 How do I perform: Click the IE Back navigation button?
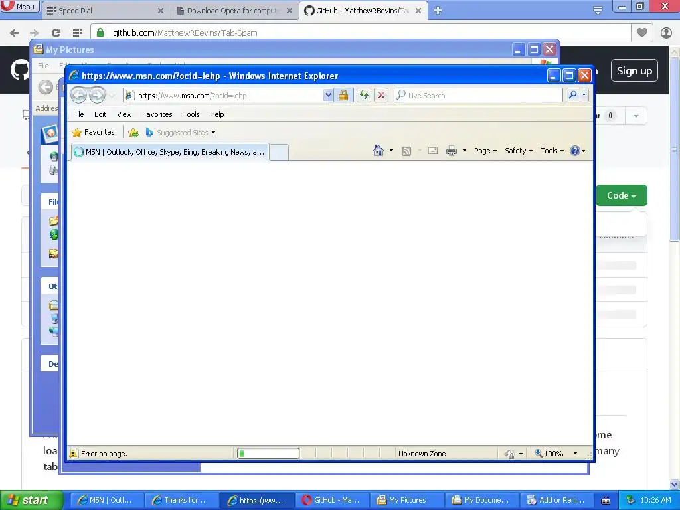[x=78, y=95]
